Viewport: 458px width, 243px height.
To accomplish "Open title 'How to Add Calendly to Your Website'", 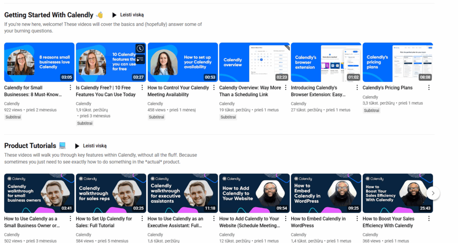I will coord(250,222).
